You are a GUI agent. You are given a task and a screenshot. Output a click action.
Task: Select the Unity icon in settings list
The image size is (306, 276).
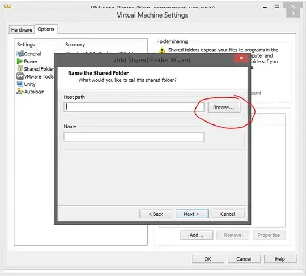tap(20, 84)
